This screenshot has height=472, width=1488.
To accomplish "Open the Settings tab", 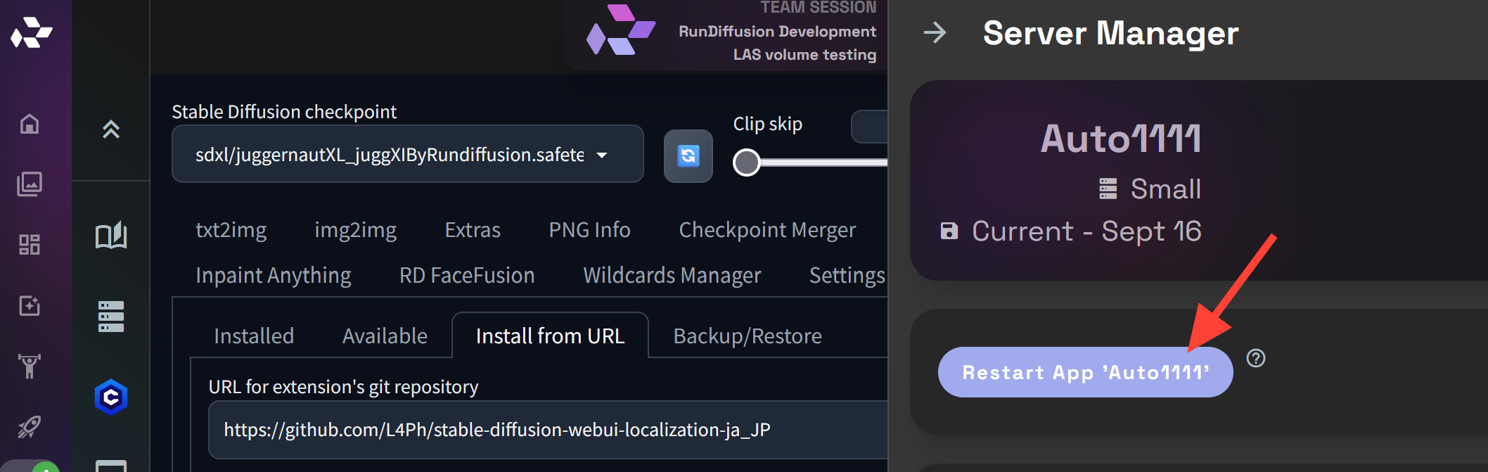I will (847, 275).
